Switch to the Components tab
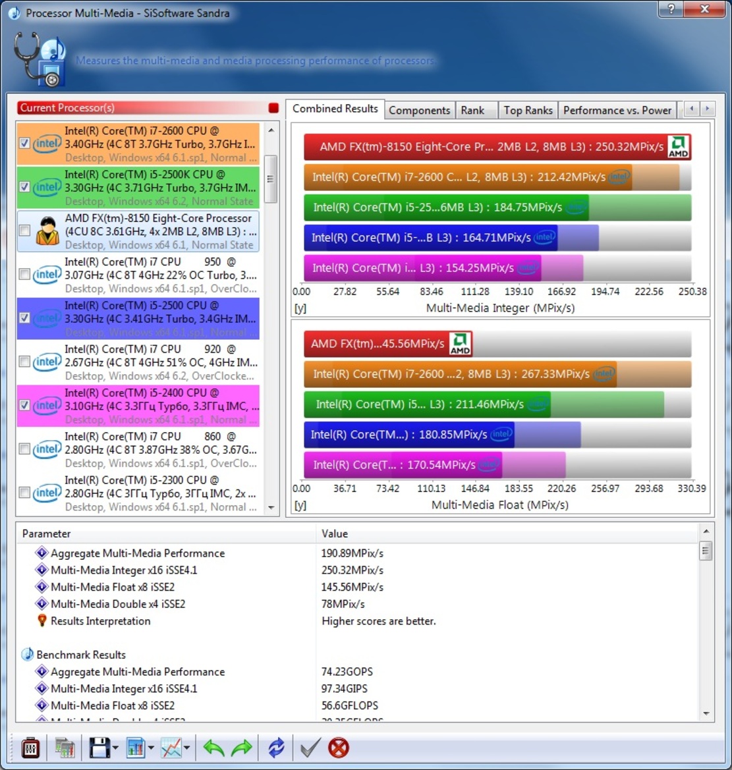This screenshot has width=732, height=770. pyautogui.click(x=420, y=111)
